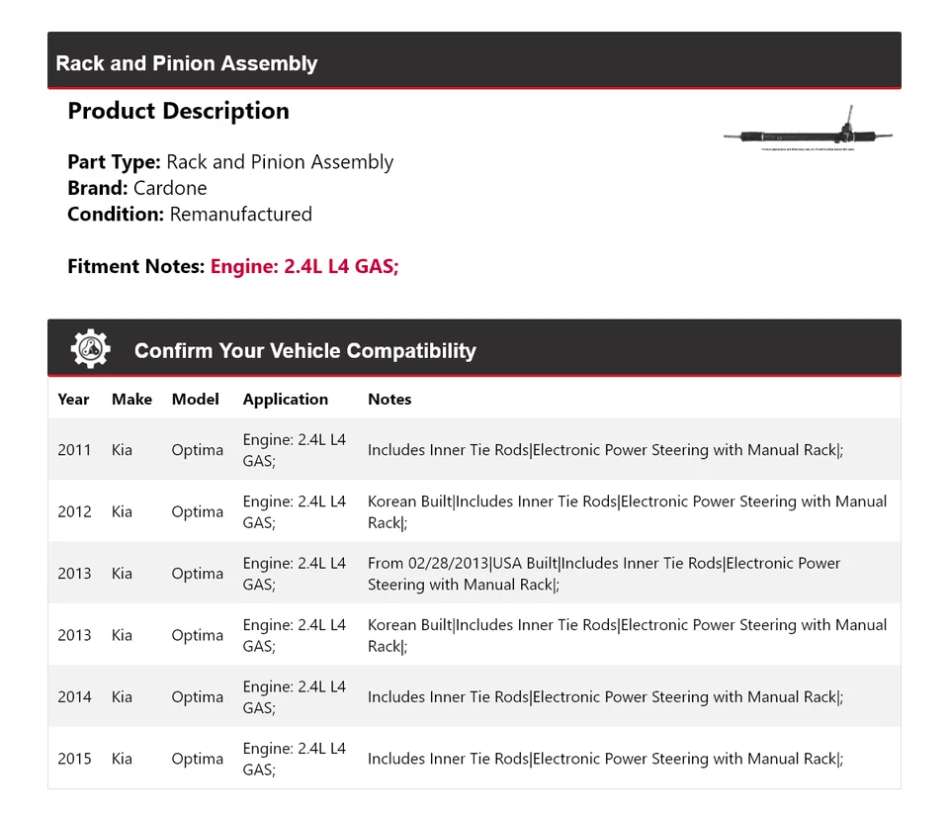Open the rack and pinion product thumbnail
The image size is (949, 821).
(x=809, y=130)
